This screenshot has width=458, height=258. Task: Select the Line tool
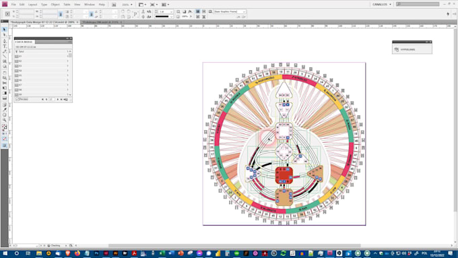tap(5, 56)
